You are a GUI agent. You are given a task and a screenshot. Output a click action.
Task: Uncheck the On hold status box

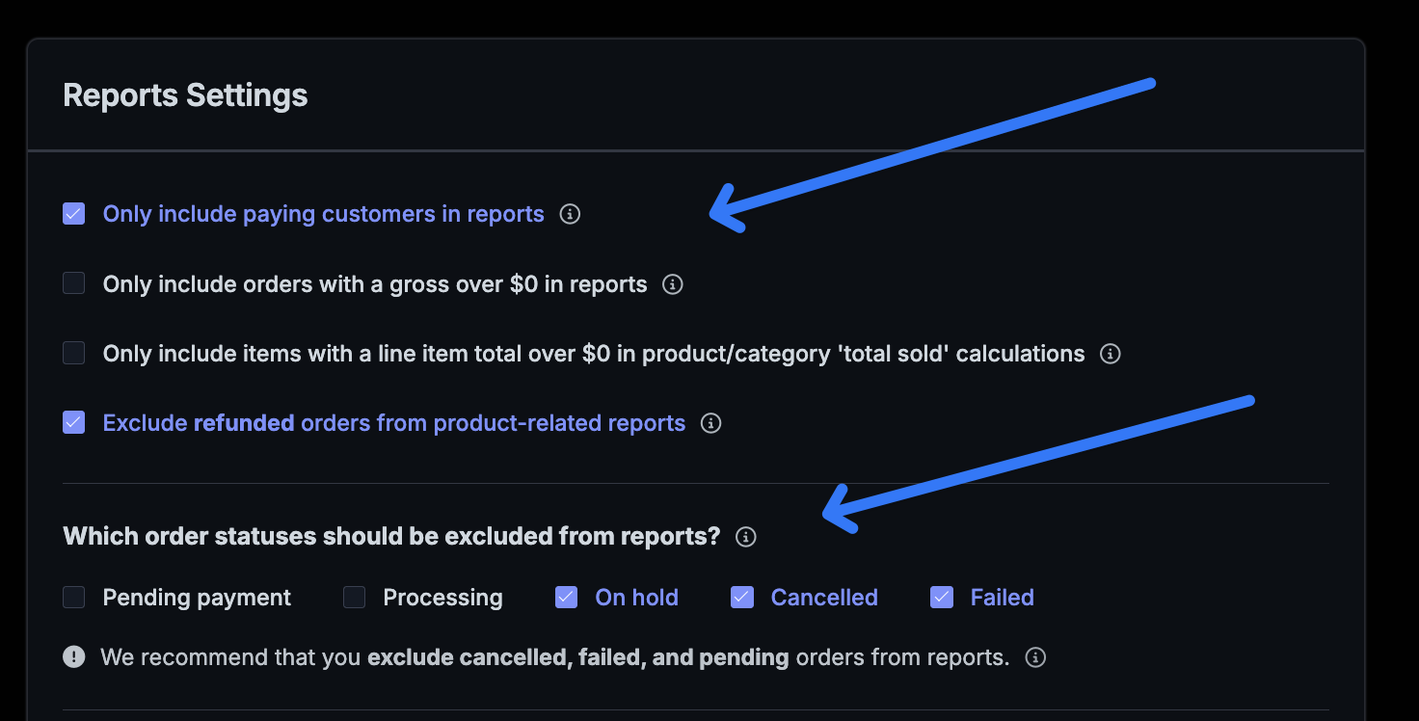pyautogui.click(x=567, y=598)
